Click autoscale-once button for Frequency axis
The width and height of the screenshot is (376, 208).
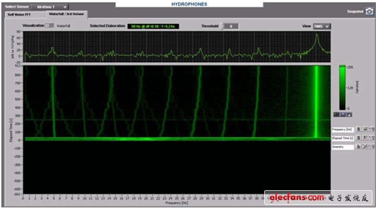[x=365, y=130]
